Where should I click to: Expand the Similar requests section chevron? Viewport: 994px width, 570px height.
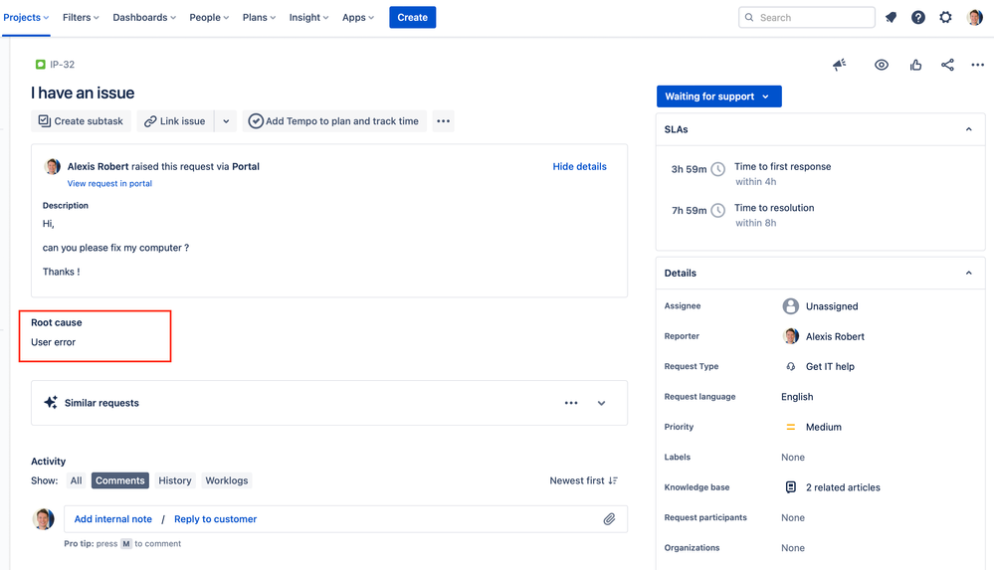pos(601,403)
